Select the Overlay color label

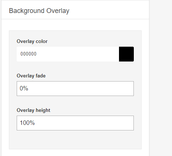coord(32,42)
